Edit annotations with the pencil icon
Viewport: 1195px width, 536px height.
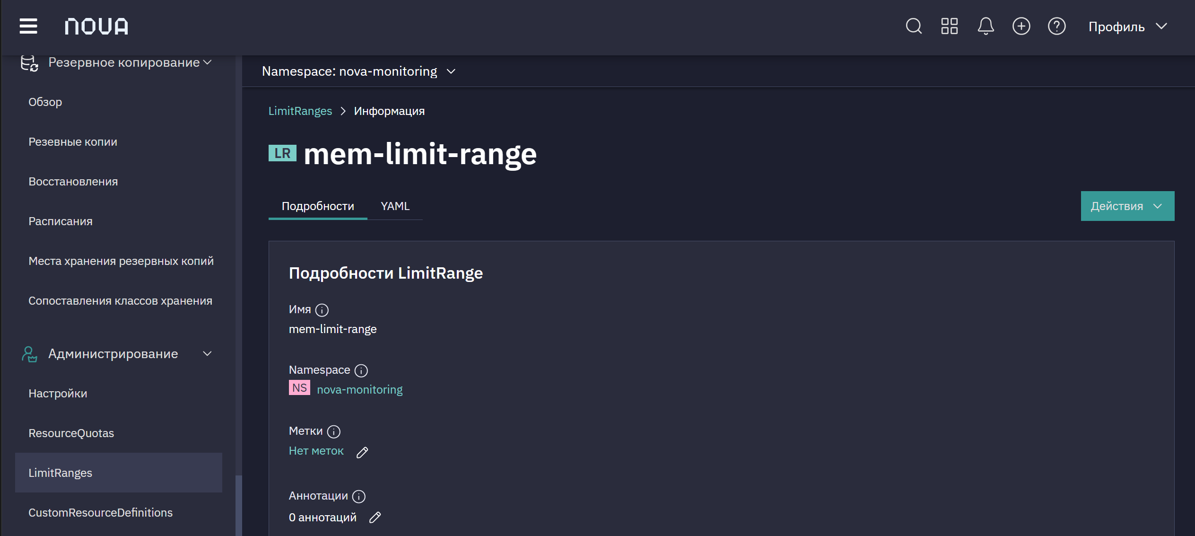[375, 518]
